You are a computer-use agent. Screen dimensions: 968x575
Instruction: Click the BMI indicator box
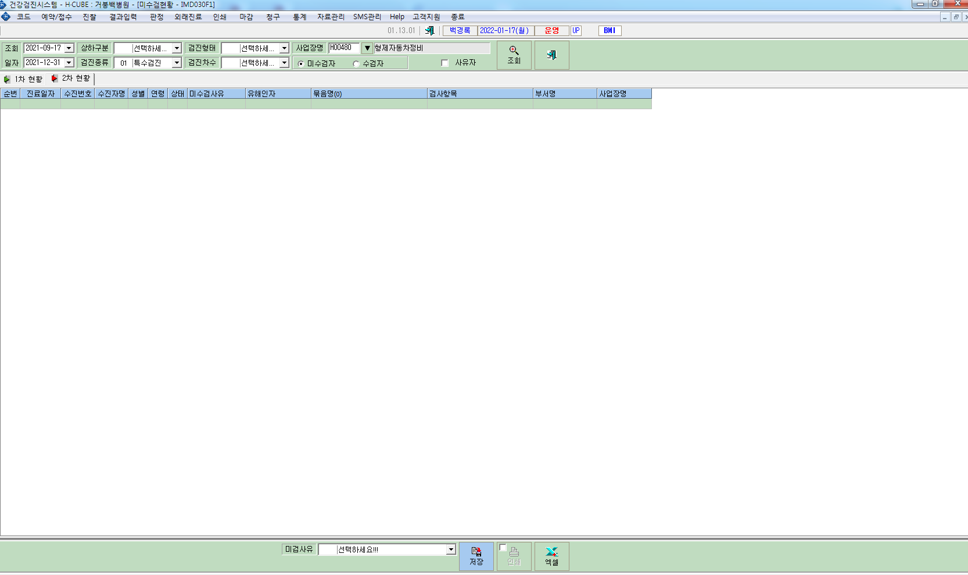click(x=610, y=30)
